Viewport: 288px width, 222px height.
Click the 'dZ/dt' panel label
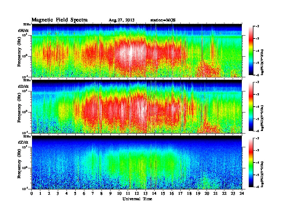coord(23,142)
